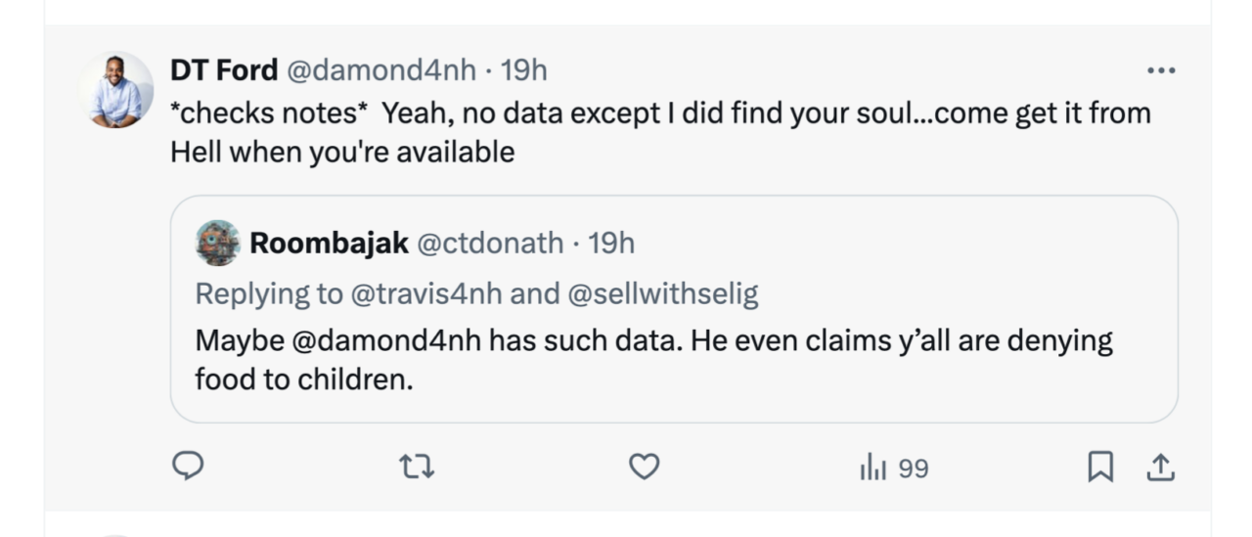Click the reply speech bubble icon
Screen dimensions: 1252x537
(186, 469)
